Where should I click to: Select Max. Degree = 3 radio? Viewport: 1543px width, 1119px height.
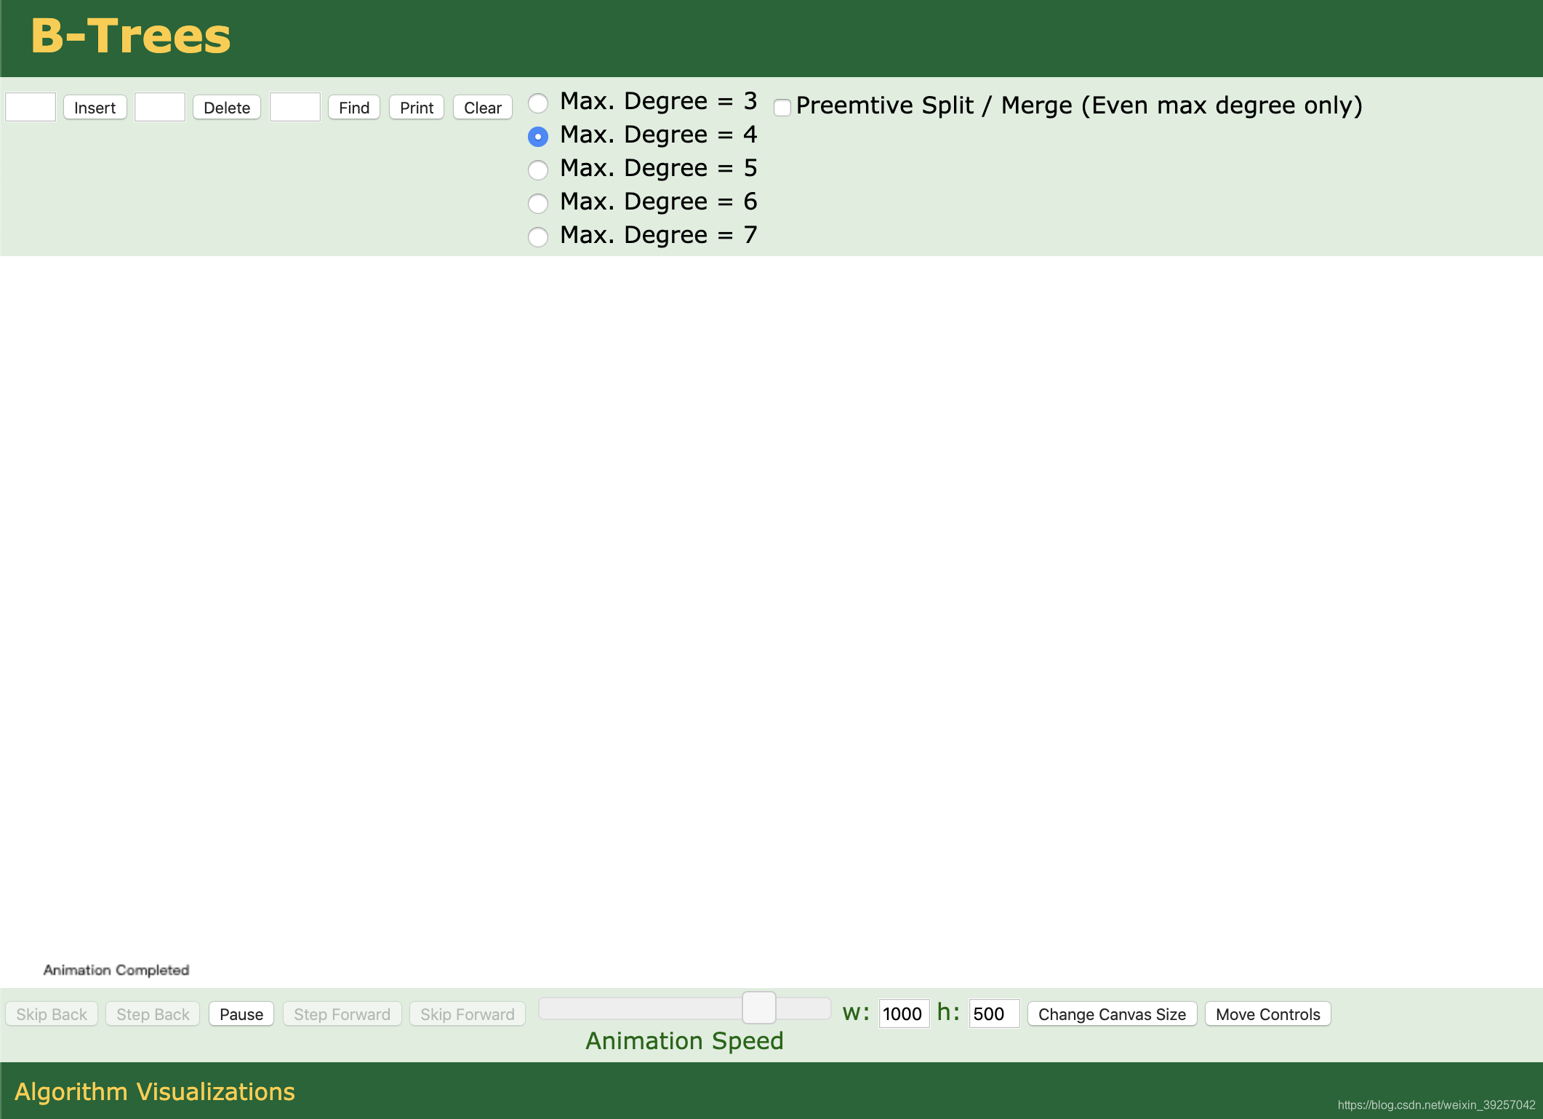click(538, 103)
